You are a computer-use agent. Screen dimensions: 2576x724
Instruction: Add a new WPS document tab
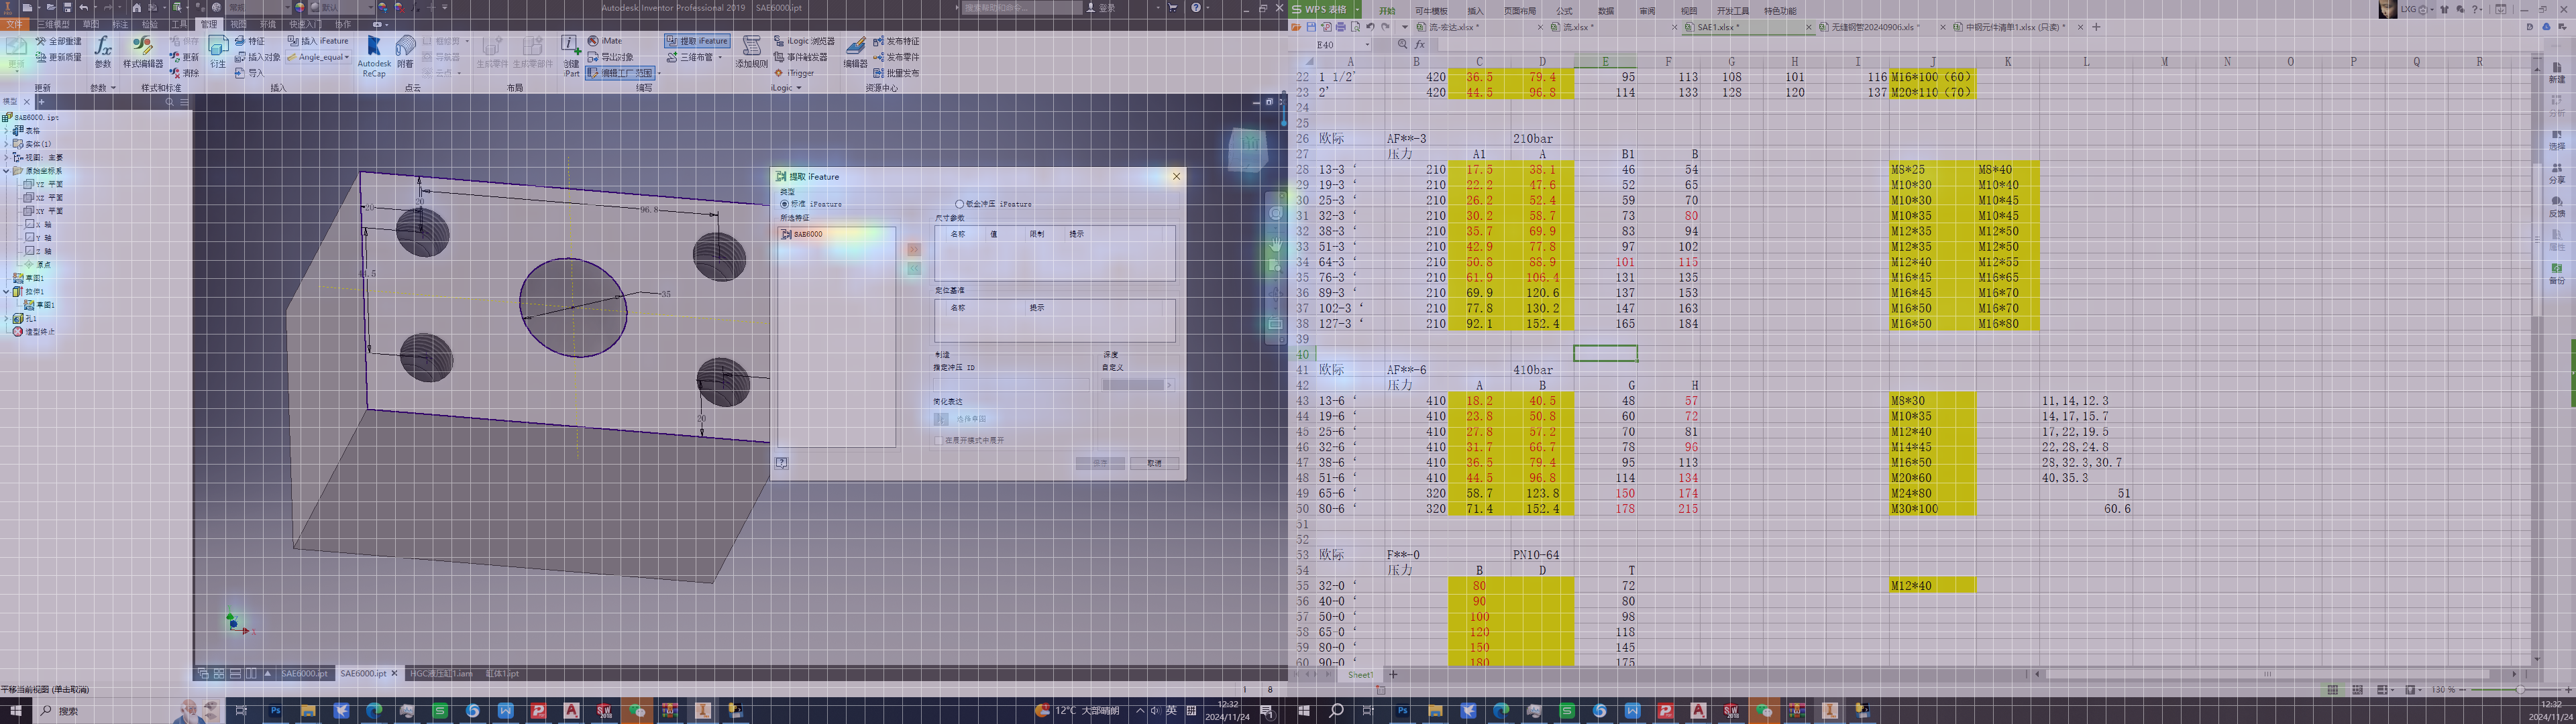click(x=2096, y=27)
